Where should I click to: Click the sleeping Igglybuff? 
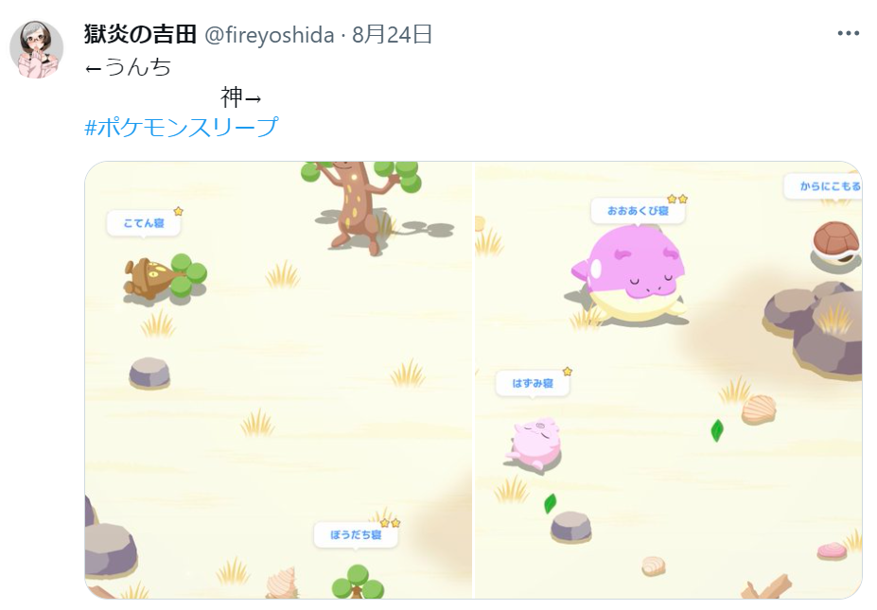[533, 445]
